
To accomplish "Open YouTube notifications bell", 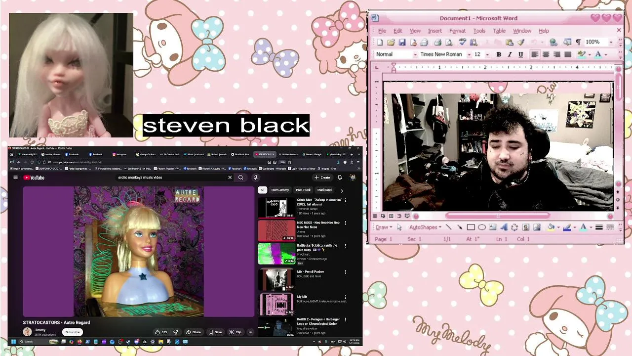I will click(x=340, y=178).
